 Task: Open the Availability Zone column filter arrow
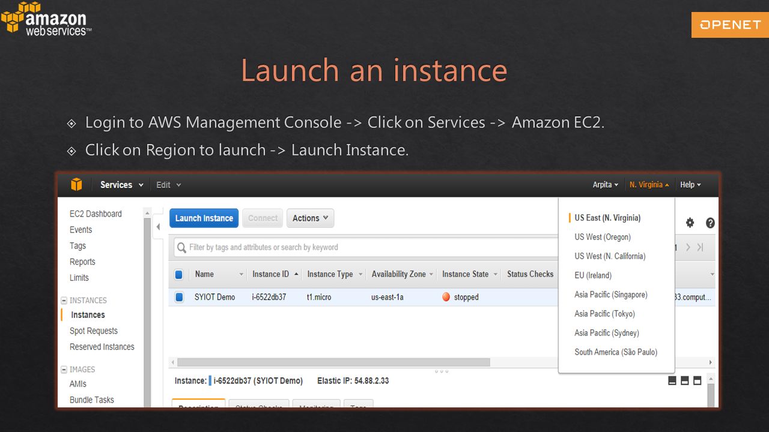coord(431,274)
